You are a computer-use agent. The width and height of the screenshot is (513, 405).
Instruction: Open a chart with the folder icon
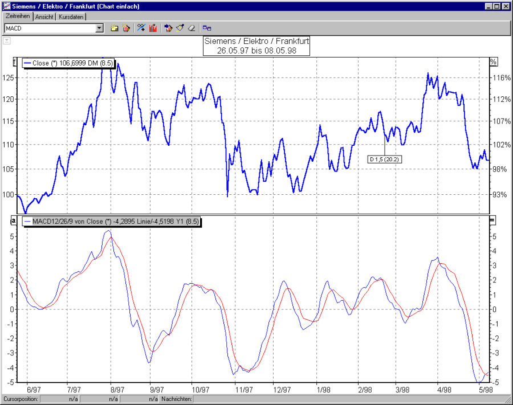click(x=115, y=27)
